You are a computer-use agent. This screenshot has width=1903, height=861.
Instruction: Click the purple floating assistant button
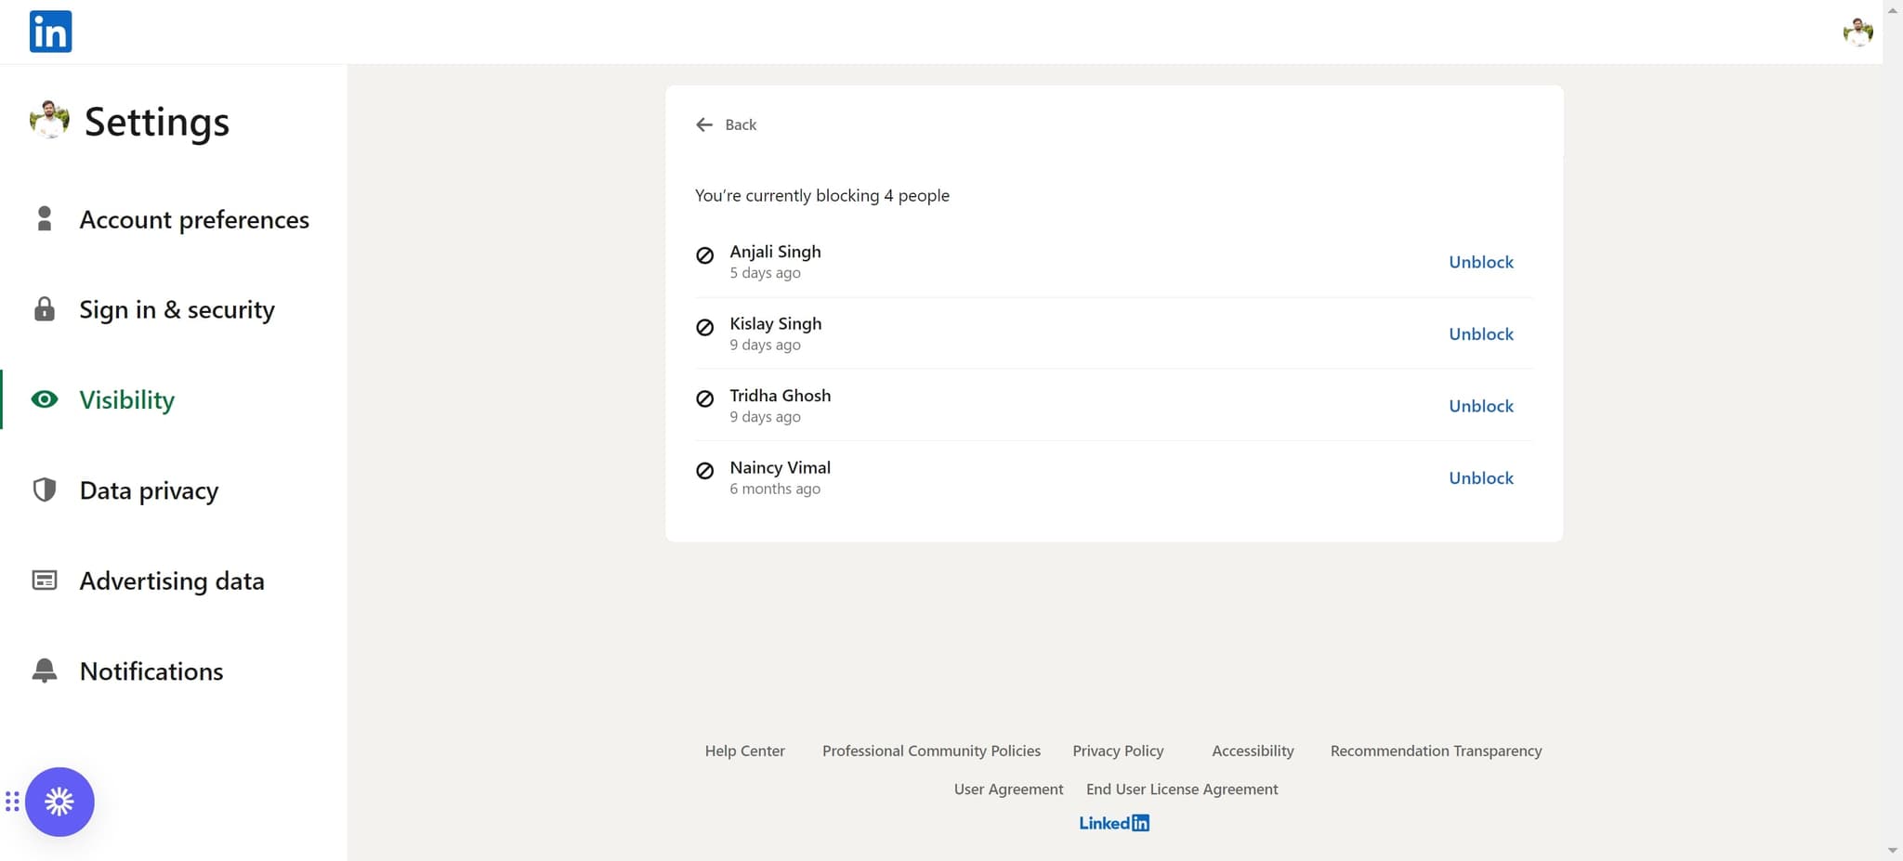point(59,802)
